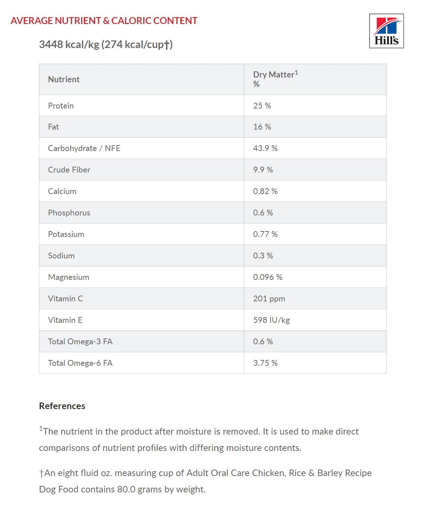427x511 pixels.
Task: Click the Nutrient column header
Action: pyautogui.click(x=64, y=79)
